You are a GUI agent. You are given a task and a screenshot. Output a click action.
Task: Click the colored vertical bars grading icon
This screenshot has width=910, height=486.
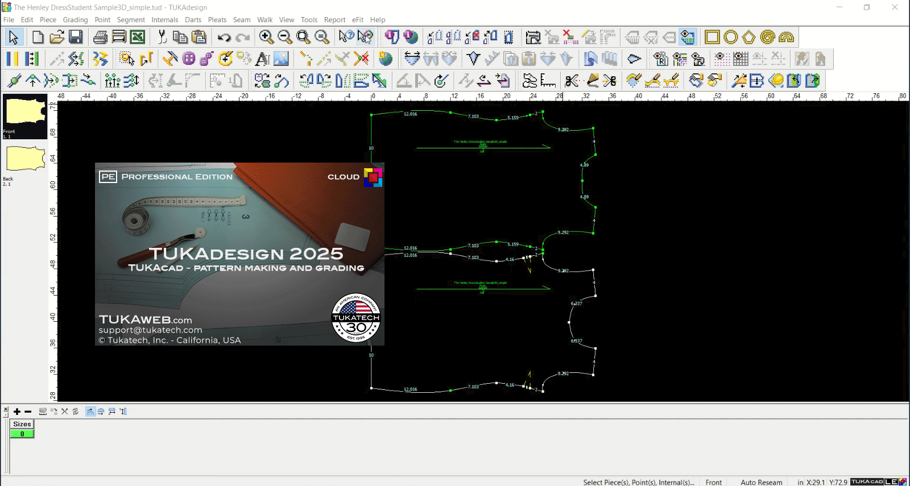[x=13, y=59]
